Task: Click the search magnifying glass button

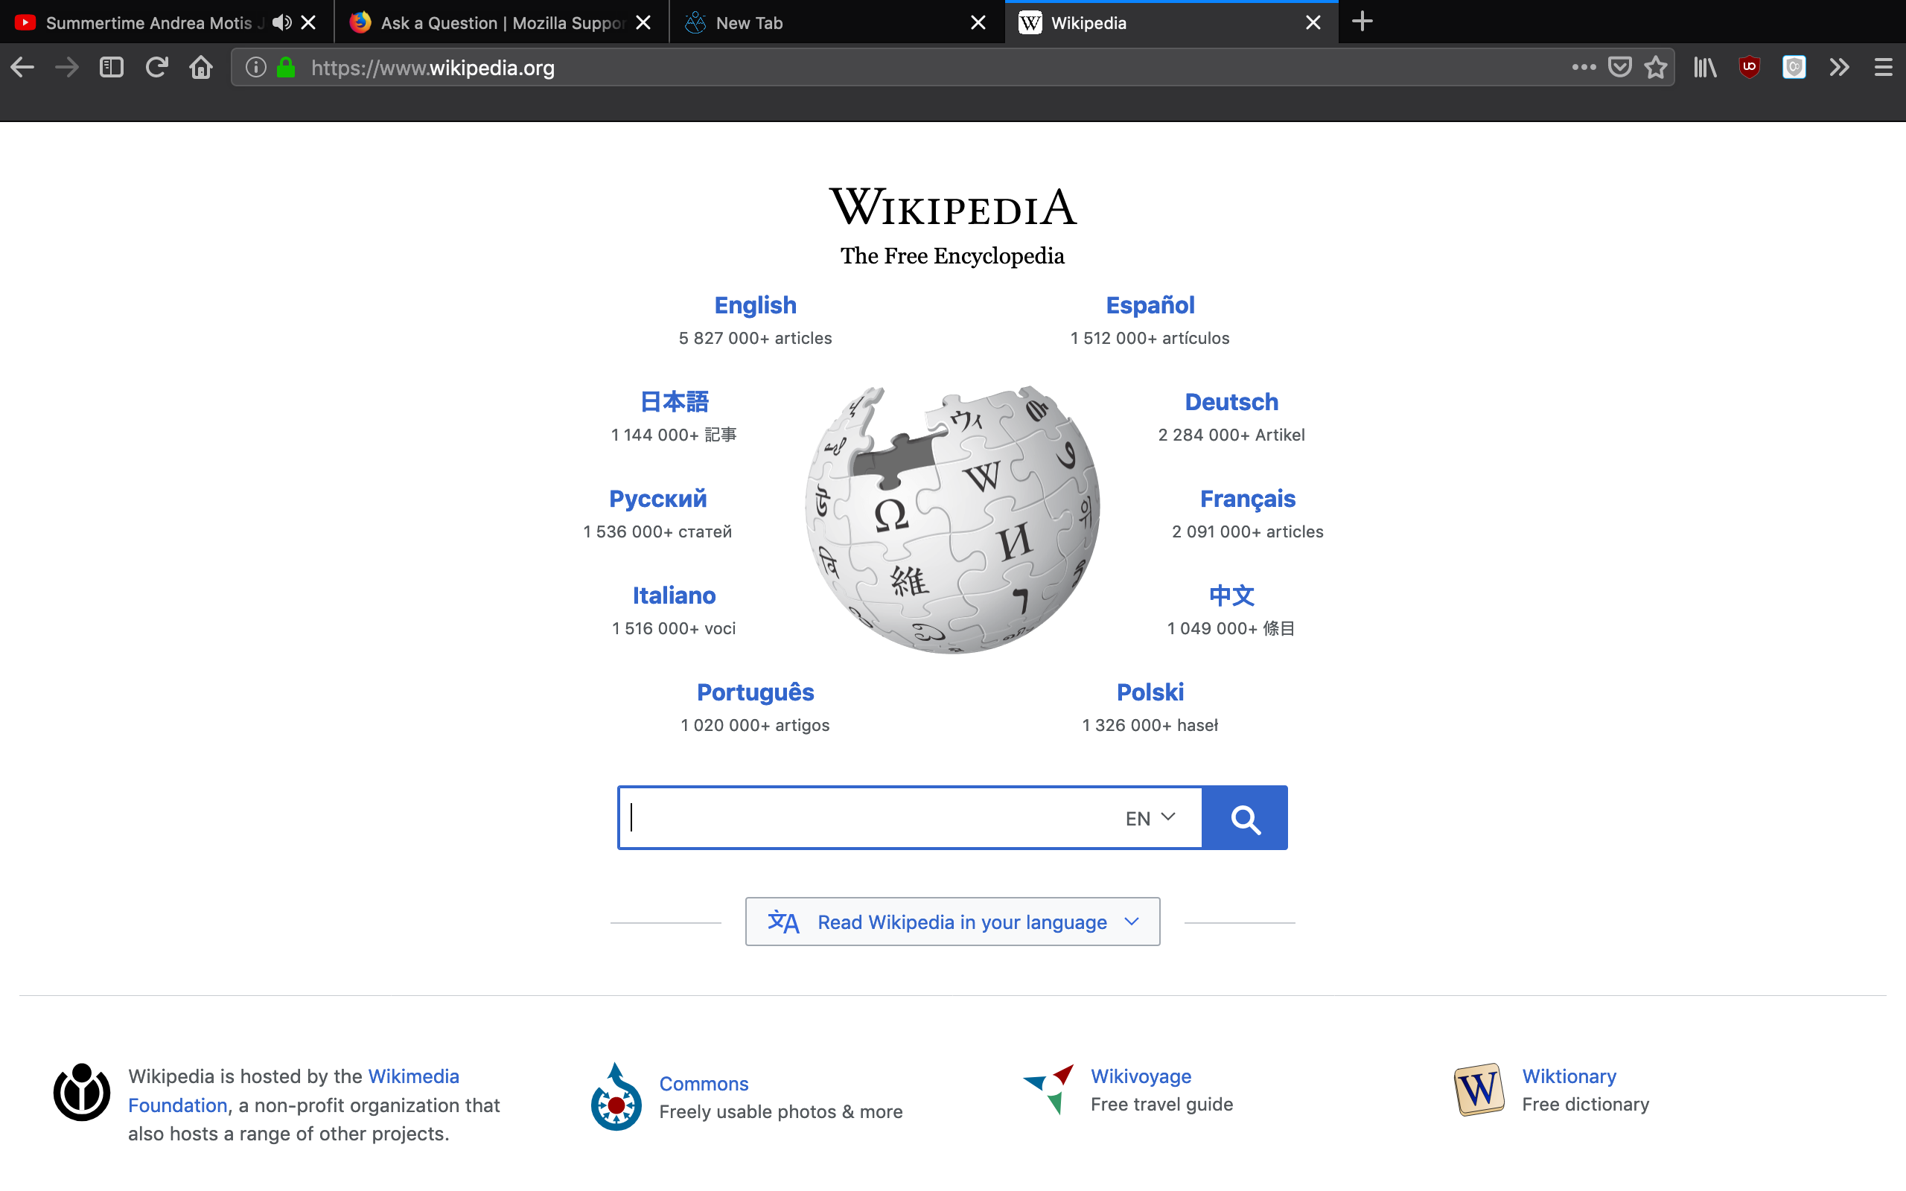Action: 1243,817
